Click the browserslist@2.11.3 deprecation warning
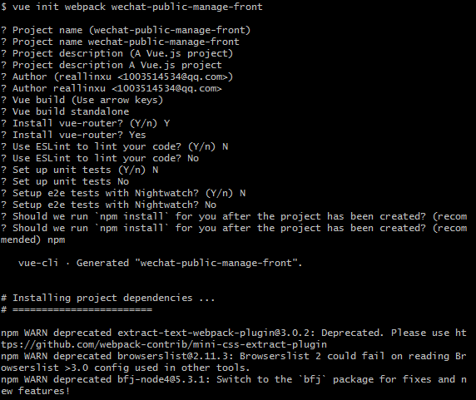Image resolution: width=476 pixels, height=400 pixels. [233, 362]
